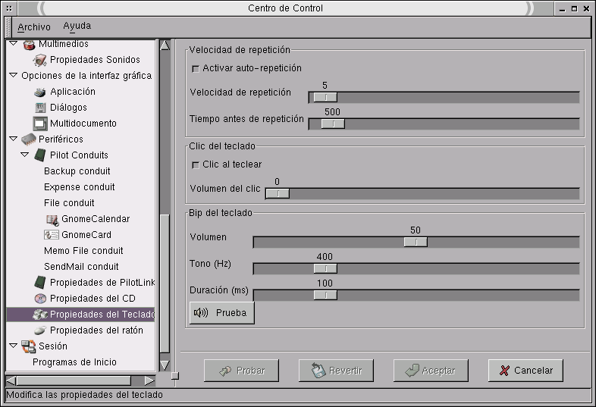
Task: Click the tree scrollbar down arrow
Action: [x=165, y=365]
